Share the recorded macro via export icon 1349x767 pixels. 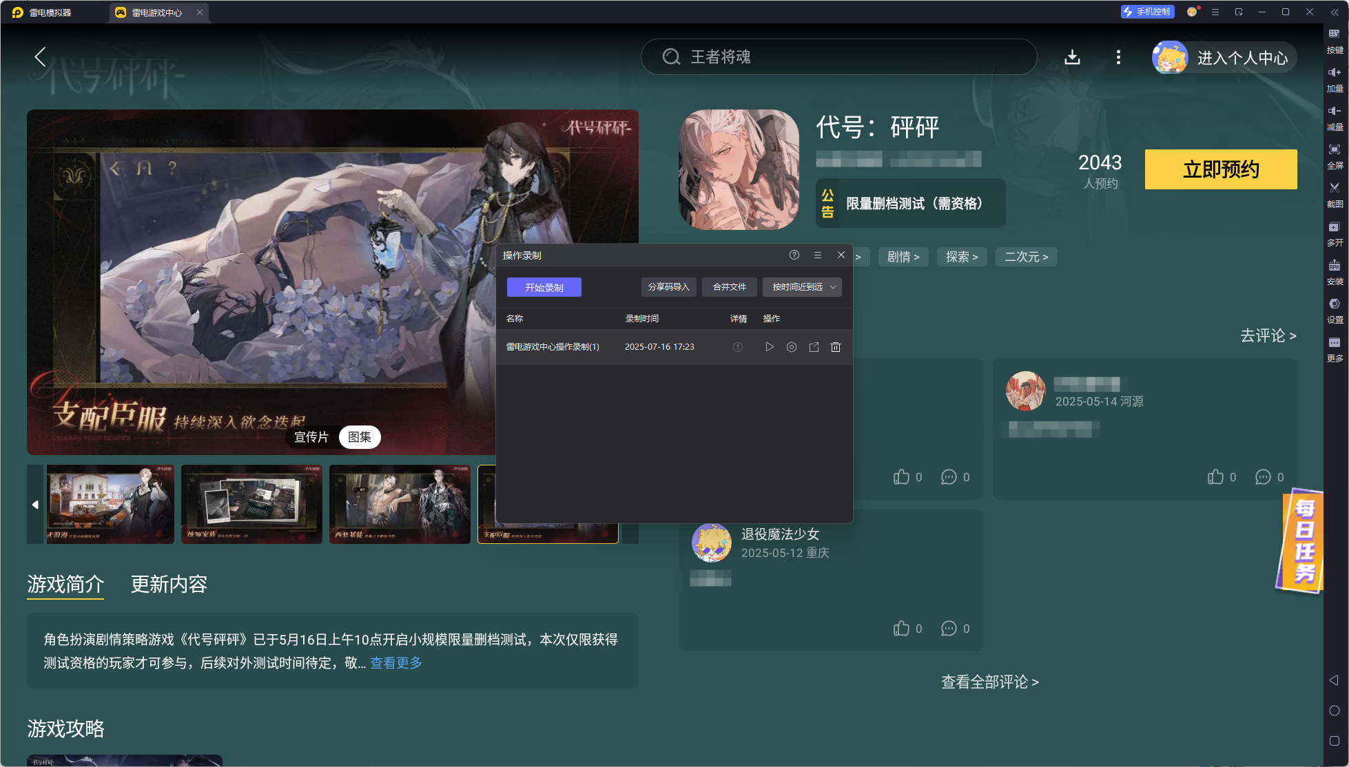[x=814, y=347]
